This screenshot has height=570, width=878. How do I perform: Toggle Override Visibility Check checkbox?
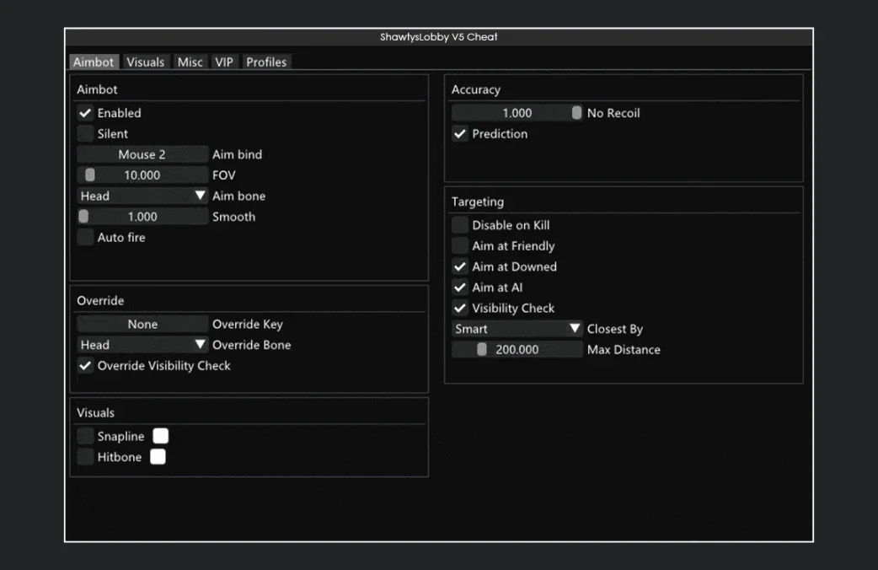pyautogui.click(x=85, y=365)
